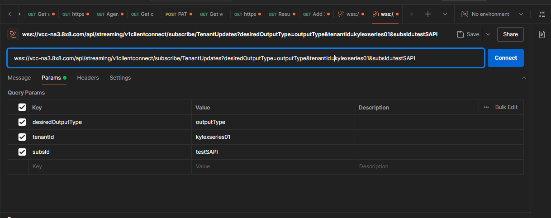The image size is (551, 218).
Task: Click the desiredOutputType key cell
Action: (x=110, y=122)
